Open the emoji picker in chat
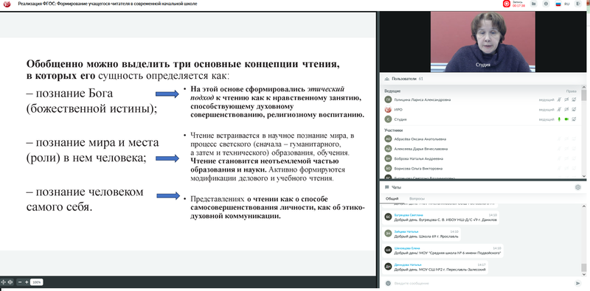This screenshot has width=590, height=291. [x=388, y=283]
